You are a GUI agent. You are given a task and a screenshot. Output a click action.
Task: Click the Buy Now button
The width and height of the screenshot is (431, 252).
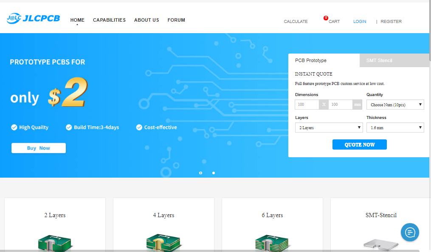click(39, 148)
